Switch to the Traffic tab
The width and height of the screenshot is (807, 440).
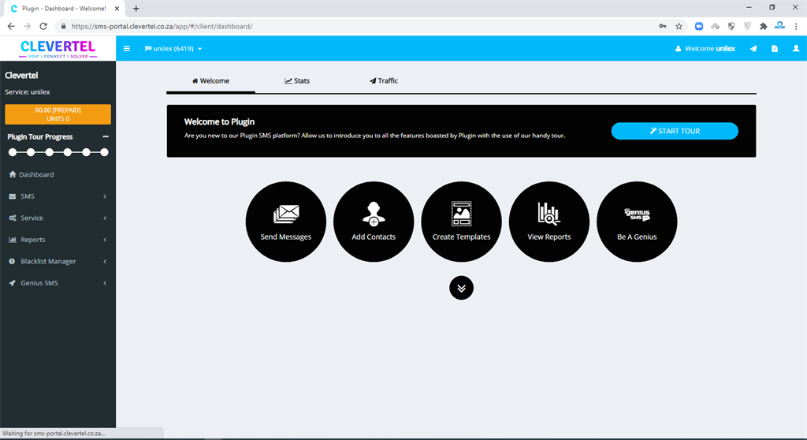384,81
